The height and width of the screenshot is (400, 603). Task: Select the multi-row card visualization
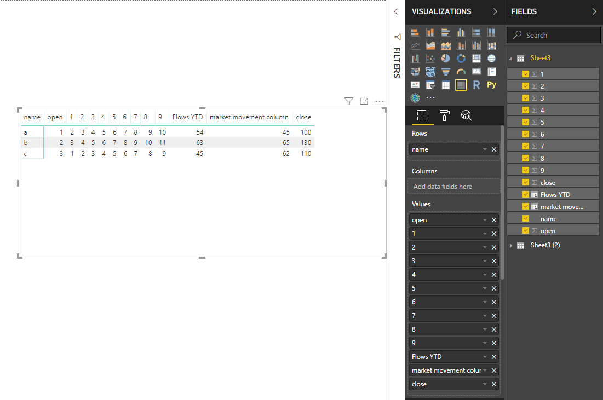pos(491,72)
